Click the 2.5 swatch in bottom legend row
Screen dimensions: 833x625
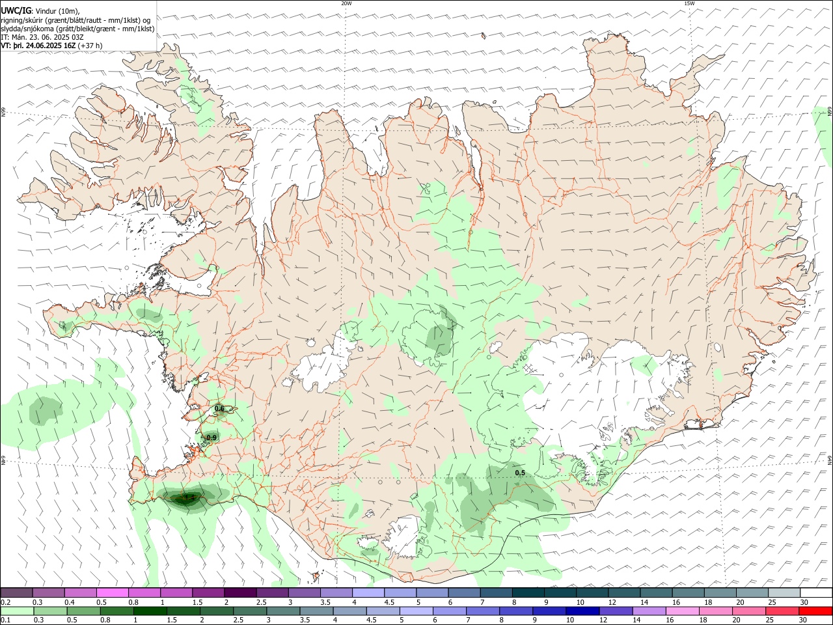click(x=250, y=611)
